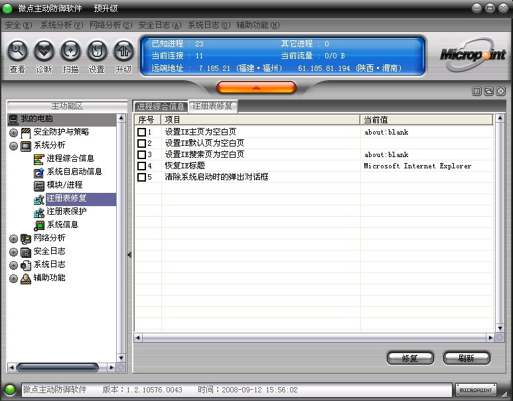The width and height of the screenshot is (513, 401).
Task: Click the 进程综合信息 icon
Action: pos(39,159)
